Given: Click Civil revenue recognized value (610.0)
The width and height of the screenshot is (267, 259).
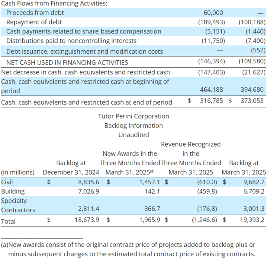Looking at the screenshot, I should 207,182.
